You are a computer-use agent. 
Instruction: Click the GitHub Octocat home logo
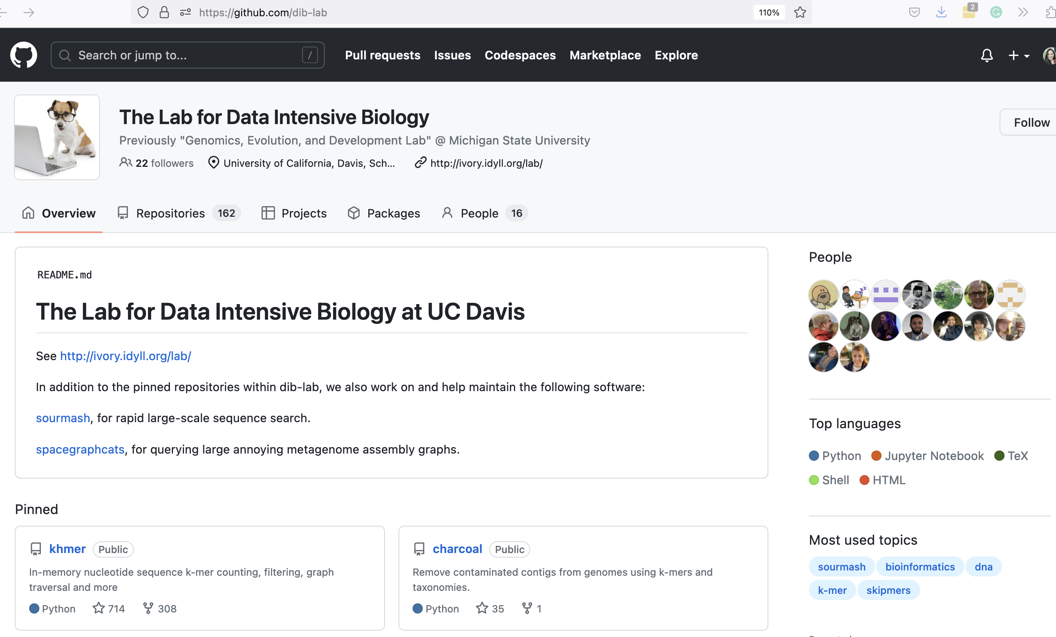23,55
